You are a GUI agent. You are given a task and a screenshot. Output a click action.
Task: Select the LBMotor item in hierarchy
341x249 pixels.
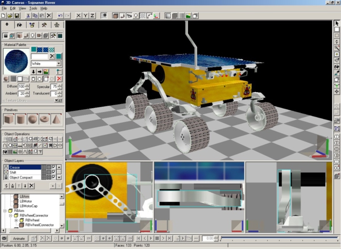pos(26,201)
